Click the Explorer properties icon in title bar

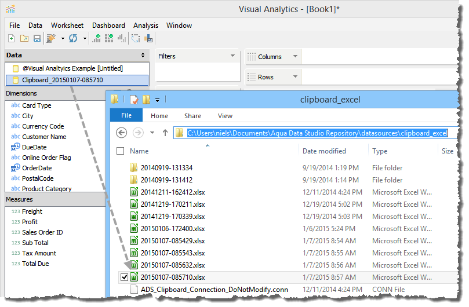point(134,100)
